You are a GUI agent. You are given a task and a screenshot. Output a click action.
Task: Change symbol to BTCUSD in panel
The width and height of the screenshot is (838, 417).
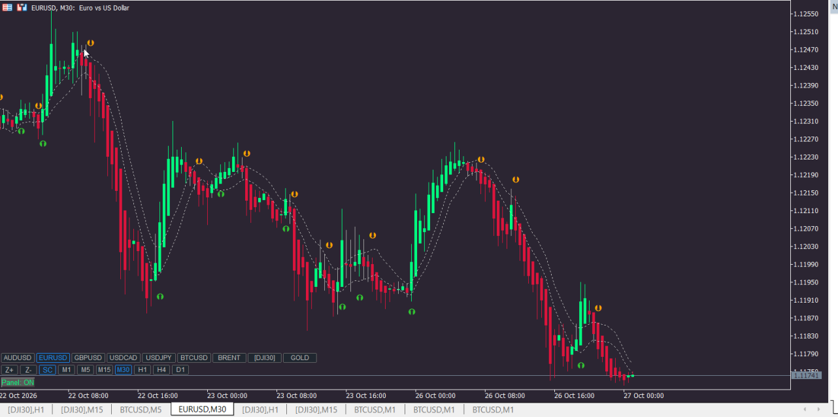pyautogui.click(x=194, y=358)
